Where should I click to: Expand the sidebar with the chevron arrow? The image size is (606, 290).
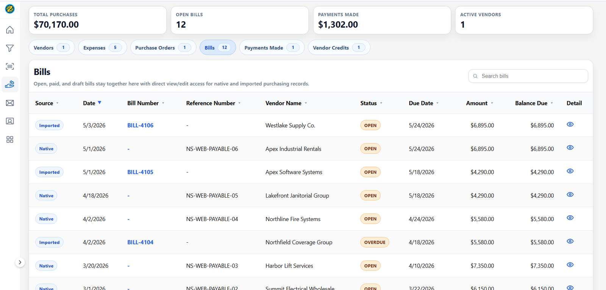20,262
